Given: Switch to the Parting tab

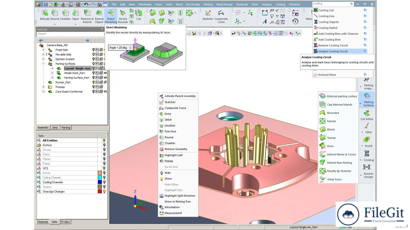Looking at the screenshot, I should [66, 127].
